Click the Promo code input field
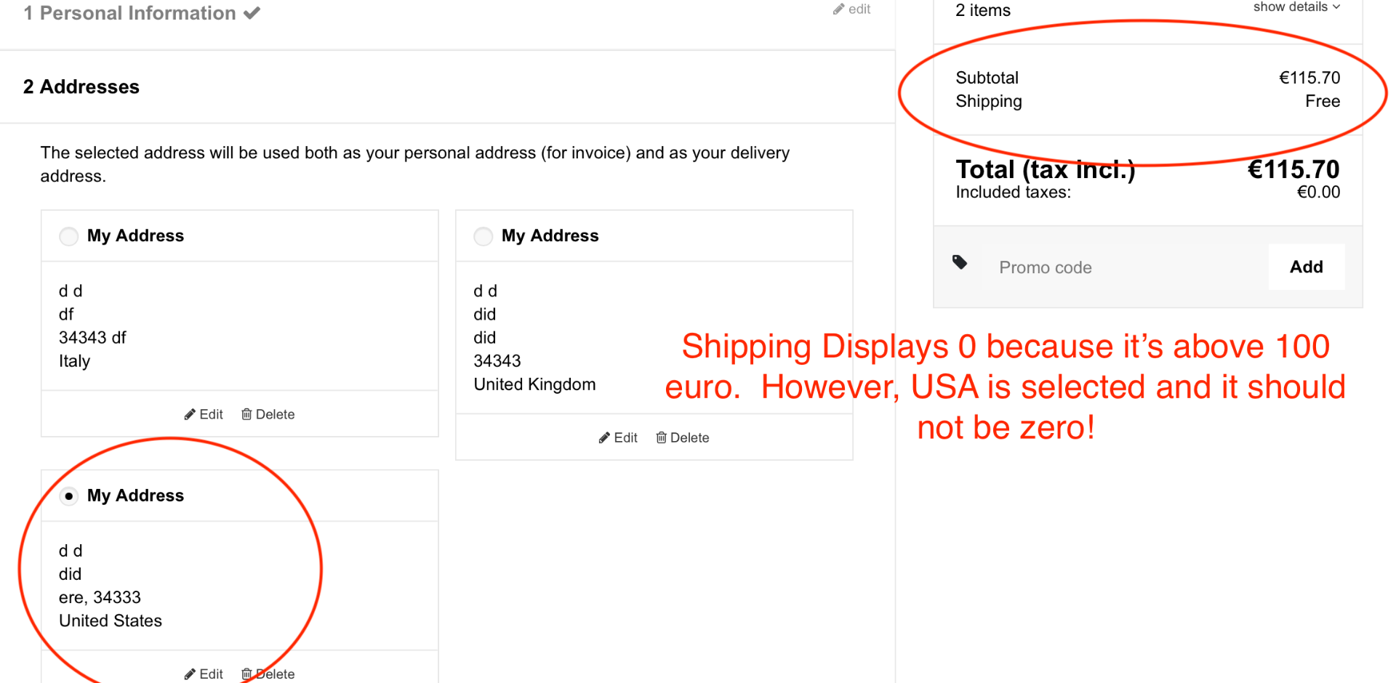1396x683 pixels. coord(1120,267)
